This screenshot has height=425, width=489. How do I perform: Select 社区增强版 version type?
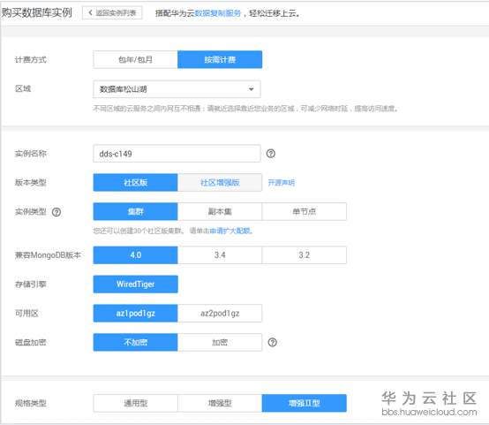220,182
